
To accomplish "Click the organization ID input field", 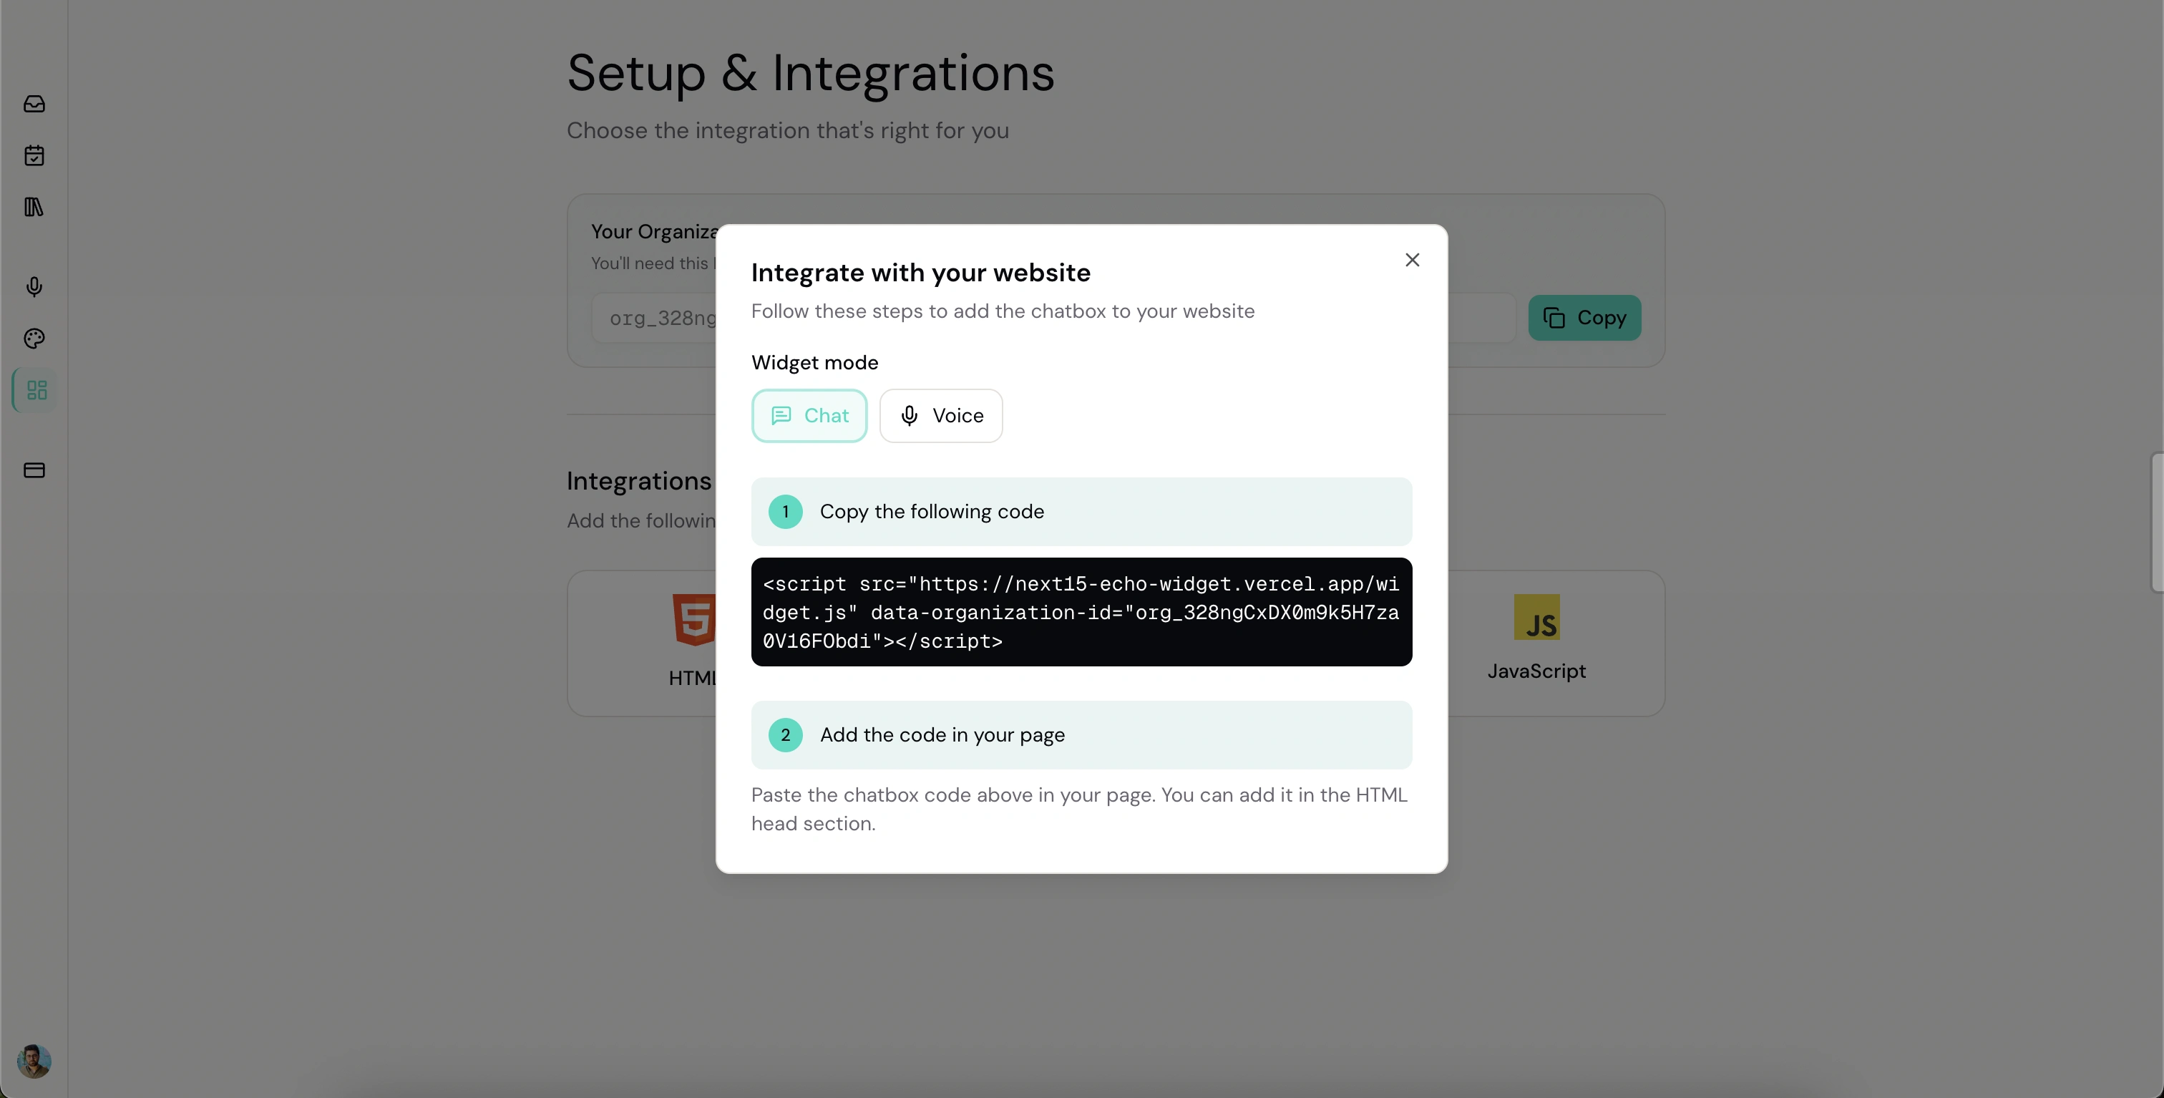I will click(x=655, y=319).
